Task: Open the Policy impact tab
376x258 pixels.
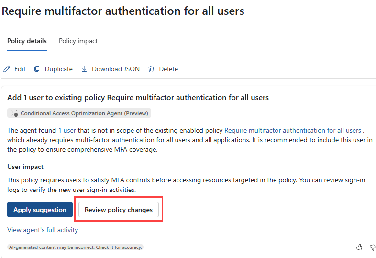Action: click(78, 41)
